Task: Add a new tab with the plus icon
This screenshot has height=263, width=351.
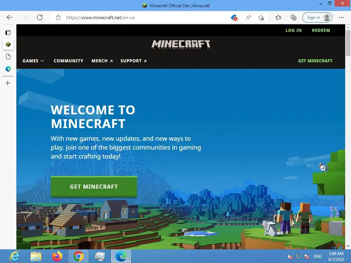Action: pyautogui.click(x=8, y=83)
